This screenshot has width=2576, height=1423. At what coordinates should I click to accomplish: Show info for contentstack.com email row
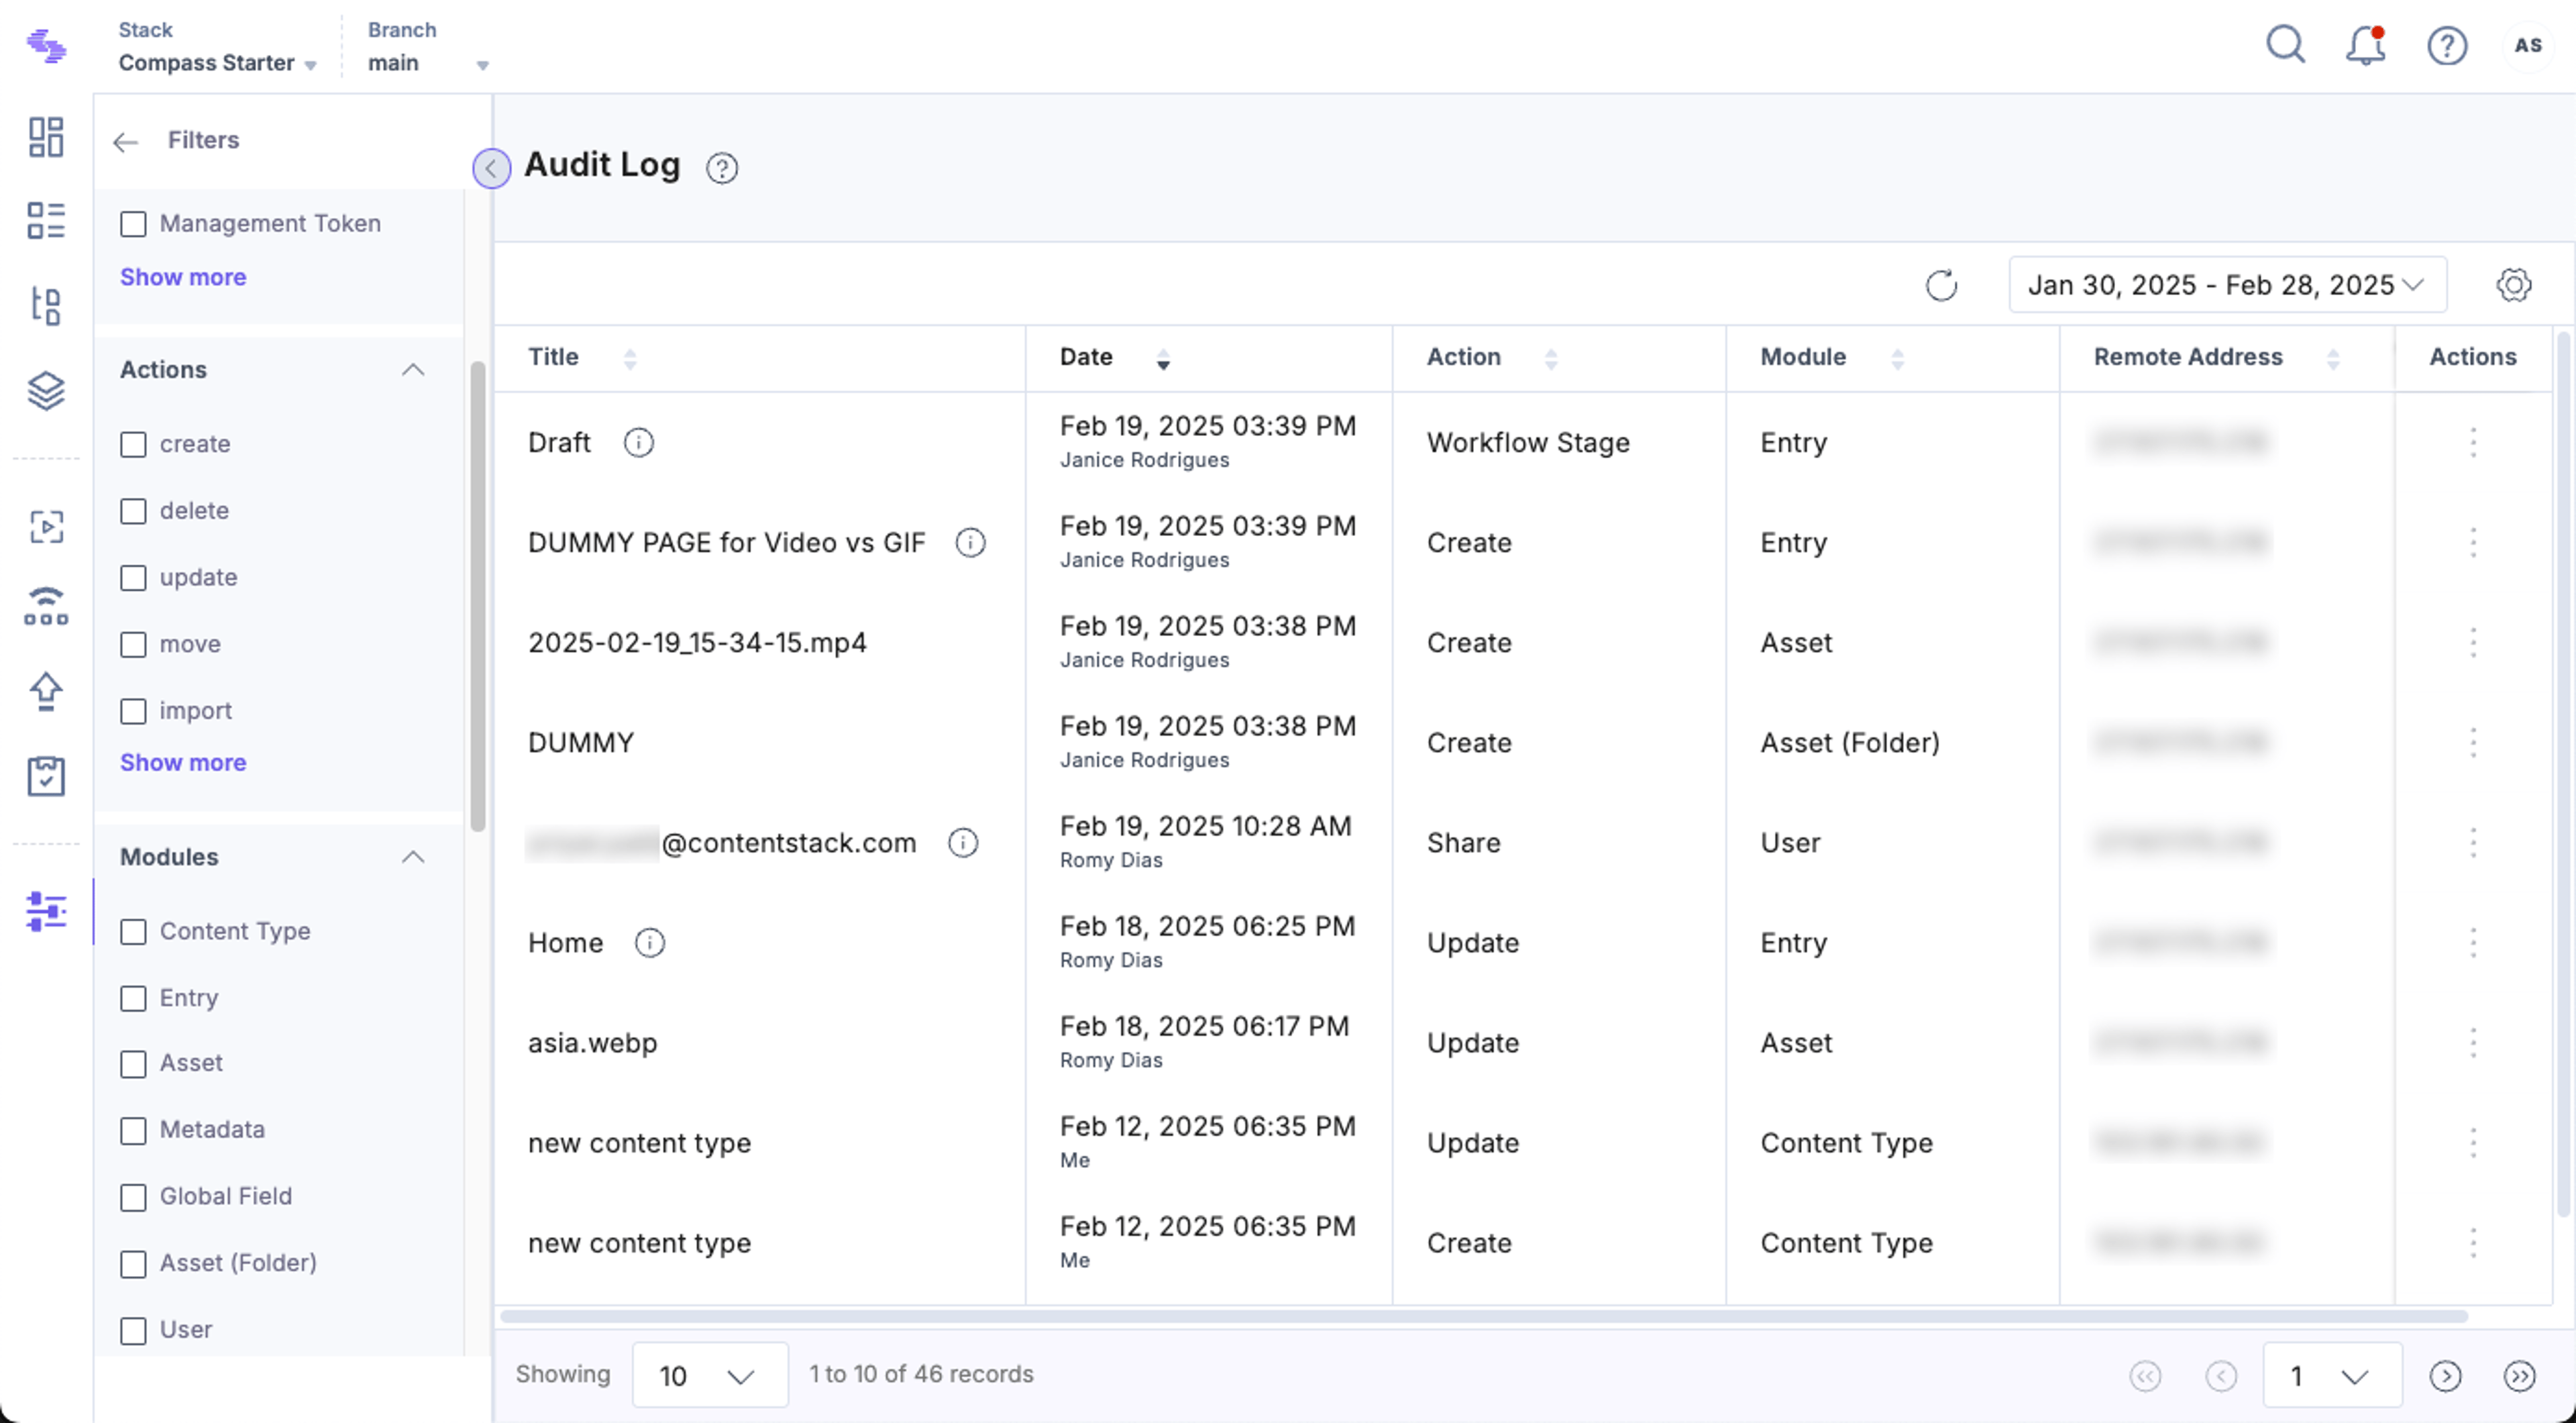[963, 843]
